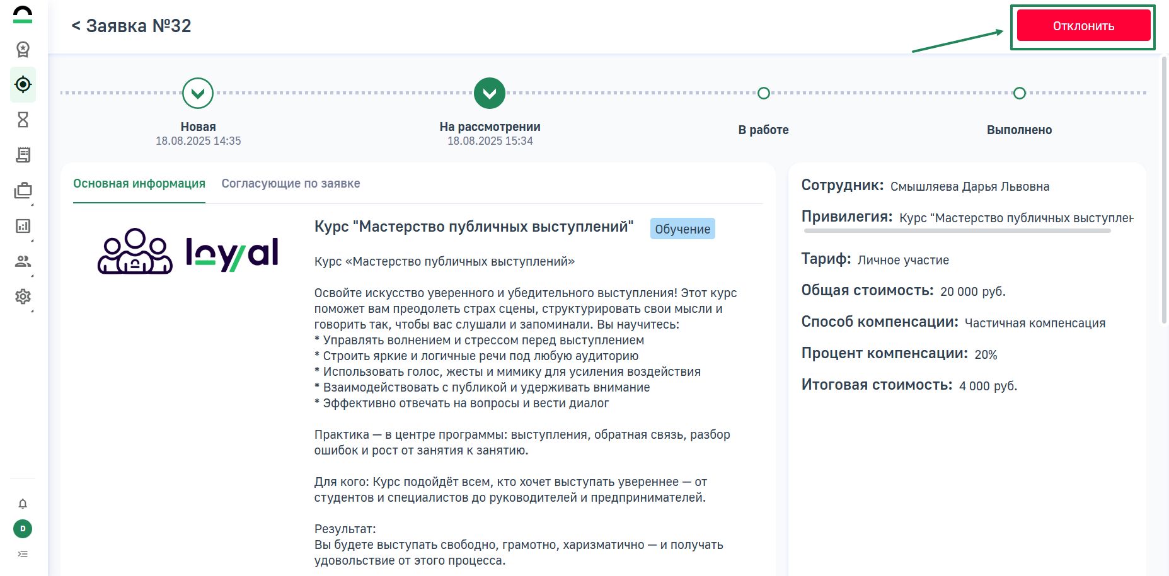This screenshot has width=1169, height=576.
Task: Click the award badge icon in sidebar
Action: [x=23, y=49]
